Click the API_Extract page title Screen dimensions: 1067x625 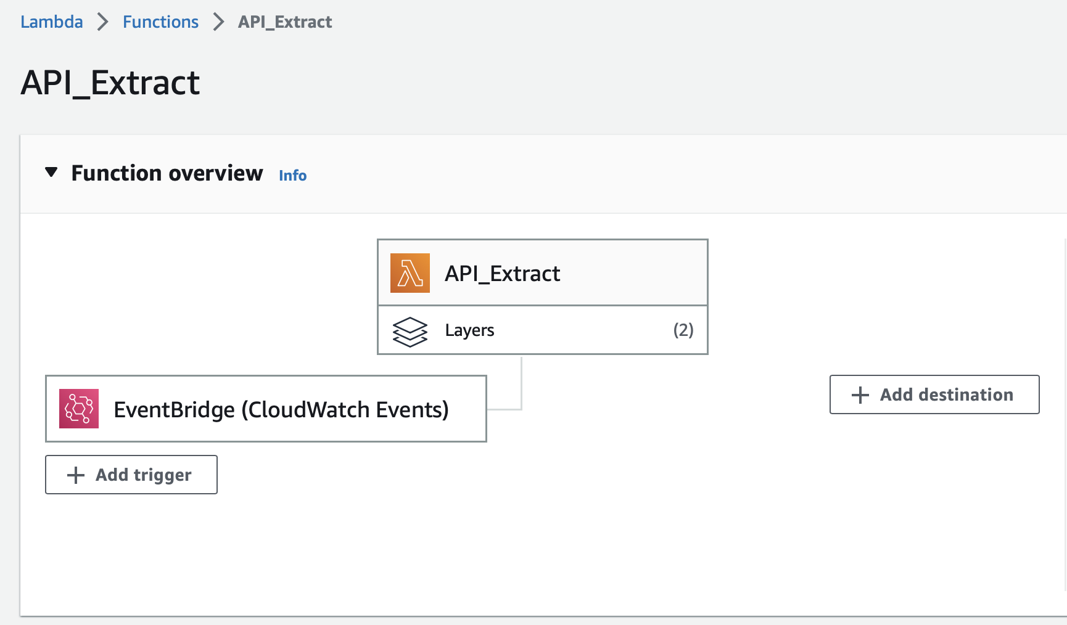click(110, 83)
